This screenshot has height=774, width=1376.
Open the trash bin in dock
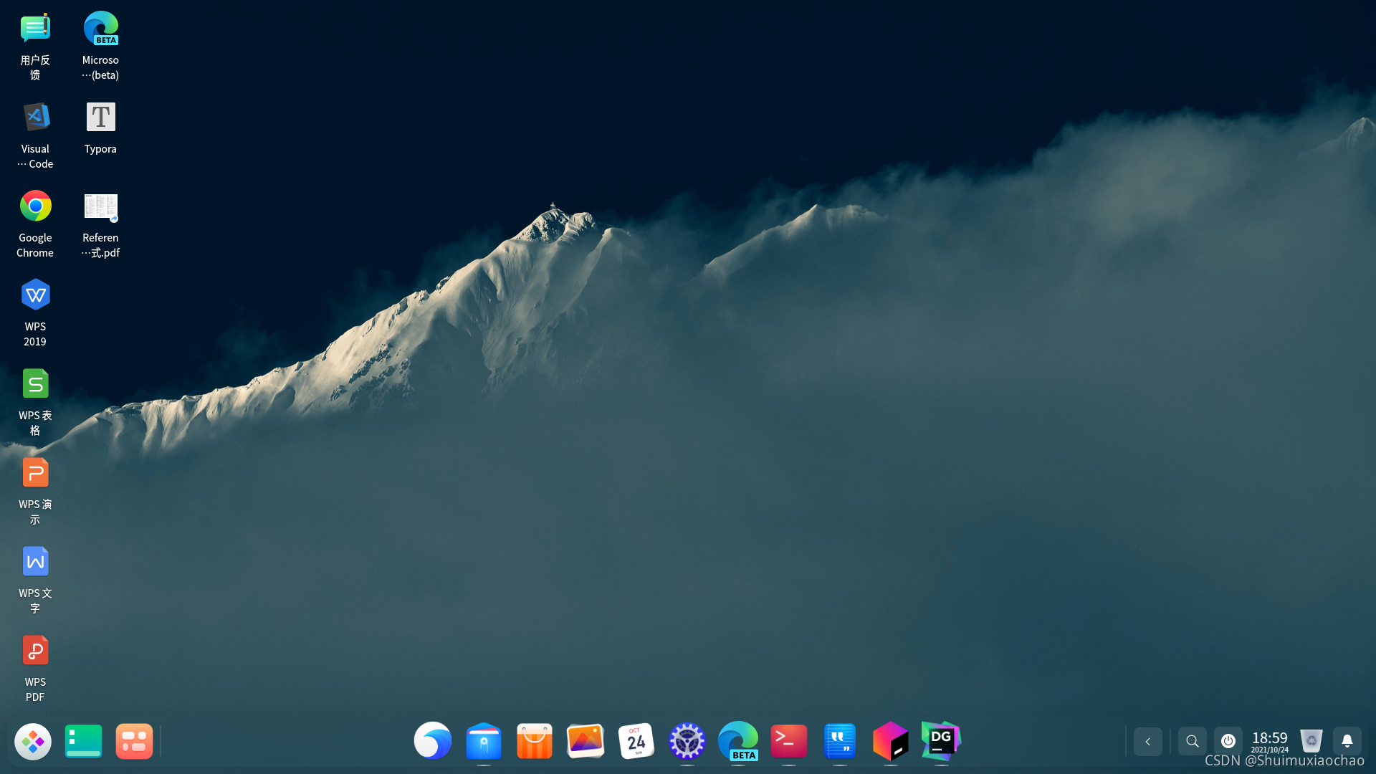[x=1311, y=741]
